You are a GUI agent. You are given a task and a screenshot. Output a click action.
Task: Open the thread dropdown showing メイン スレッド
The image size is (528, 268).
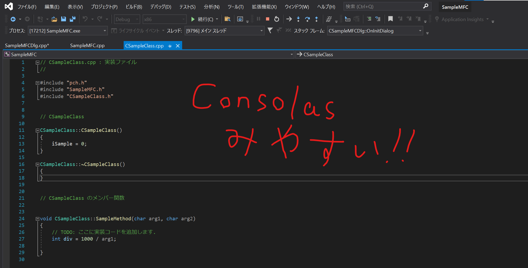click(x=224, y=31)
